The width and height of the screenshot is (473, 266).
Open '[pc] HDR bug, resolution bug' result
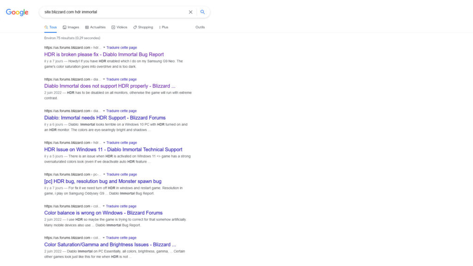coord(103,181)
